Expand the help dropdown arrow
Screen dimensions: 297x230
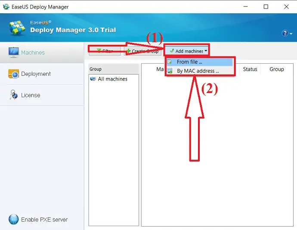tap(291, 34)
